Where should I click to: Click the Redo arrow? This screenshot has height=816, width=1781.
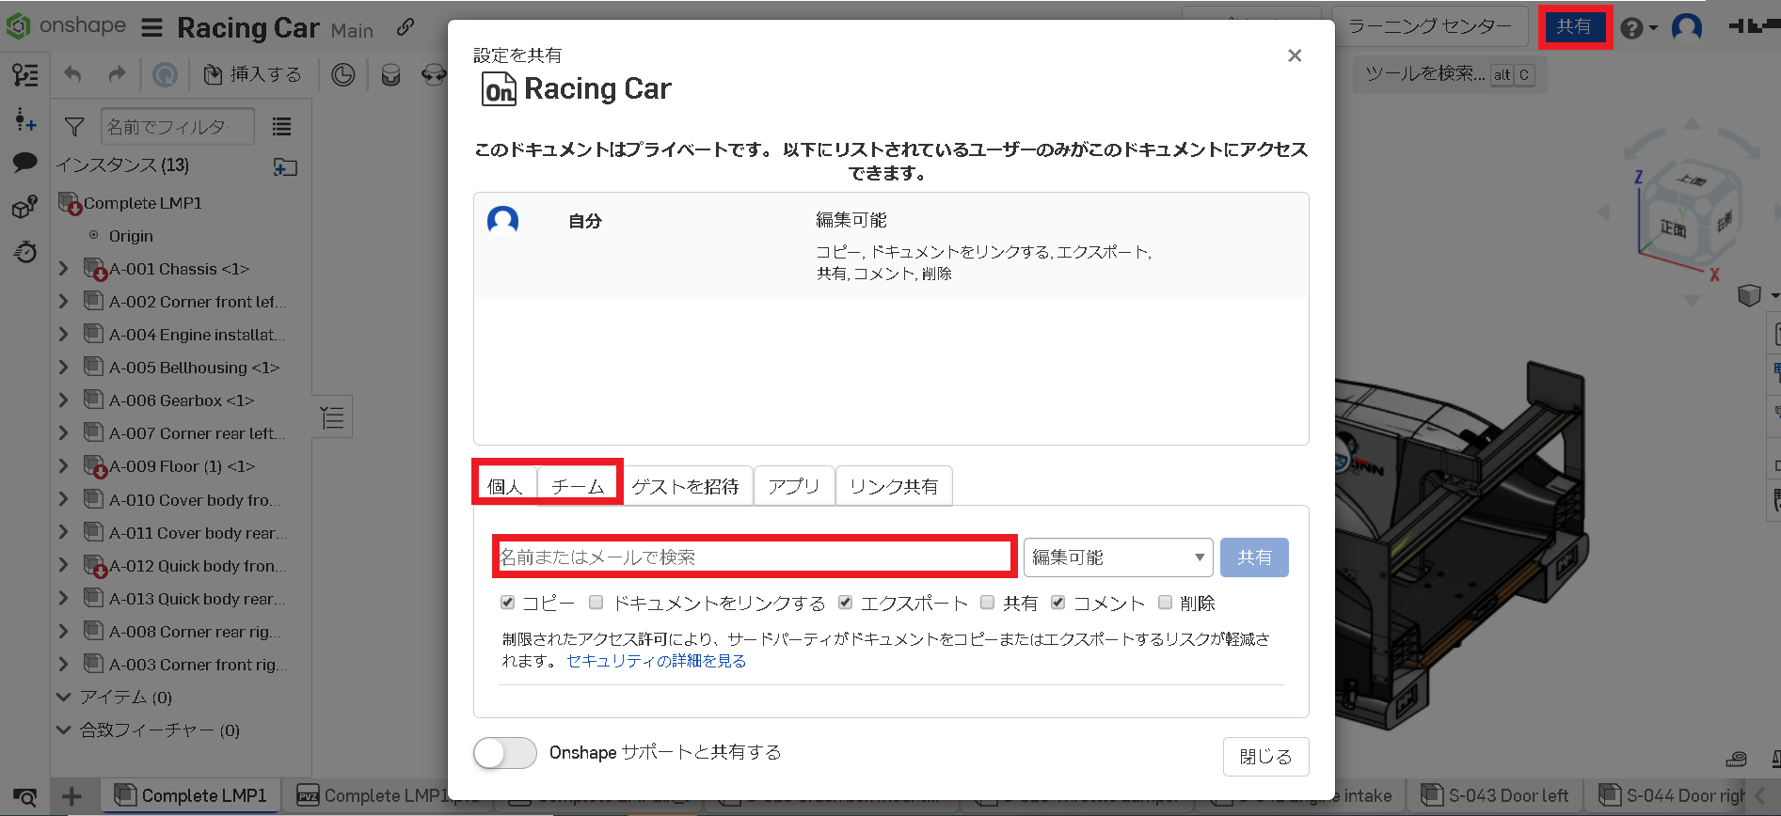click(x=117, y=74)
